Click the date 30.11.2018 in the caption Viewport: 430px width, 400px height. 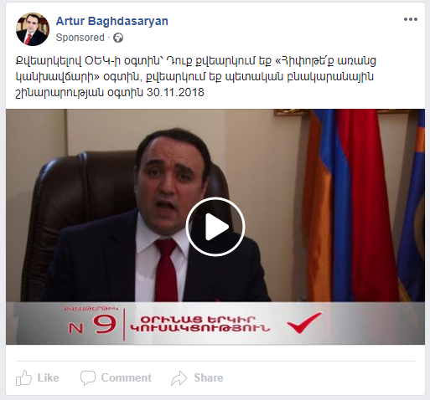[x=175, y=92]
